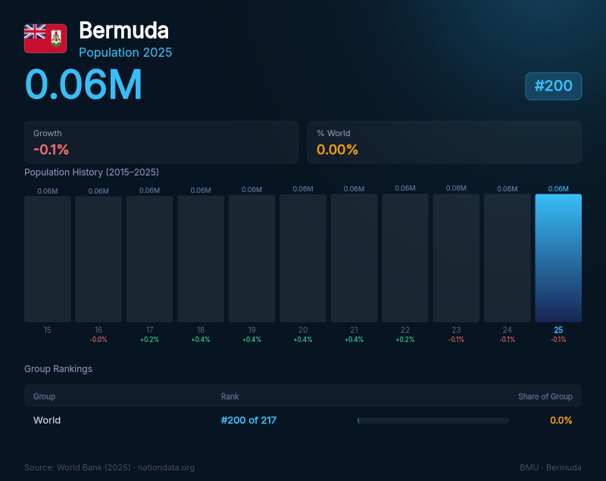Select the 2015 population bar

pos(48,259)
